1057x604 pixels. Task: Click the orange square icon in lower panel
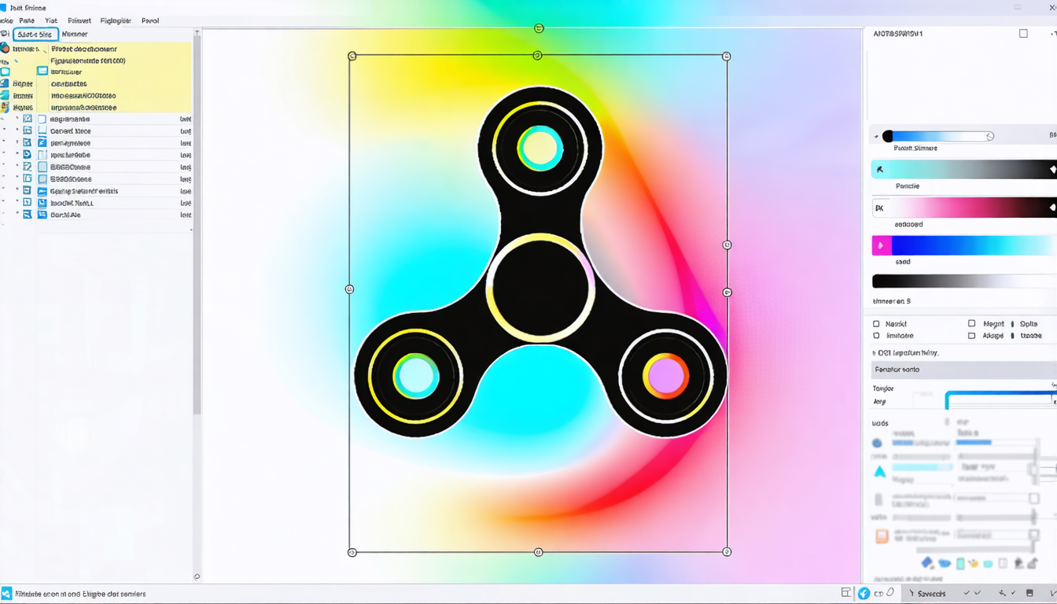click(x=882, y=536)
